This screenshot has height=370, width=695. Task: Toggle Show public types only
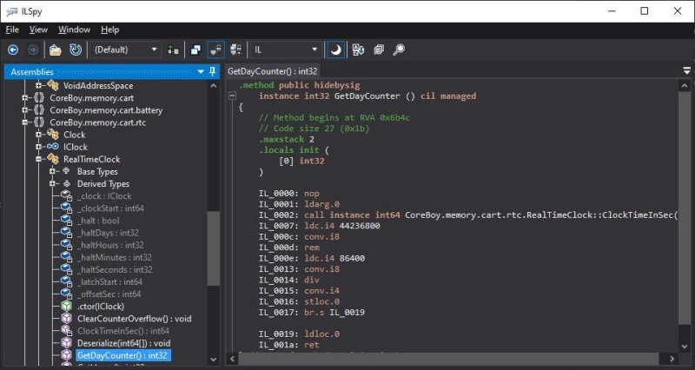[x=195, y=50]
